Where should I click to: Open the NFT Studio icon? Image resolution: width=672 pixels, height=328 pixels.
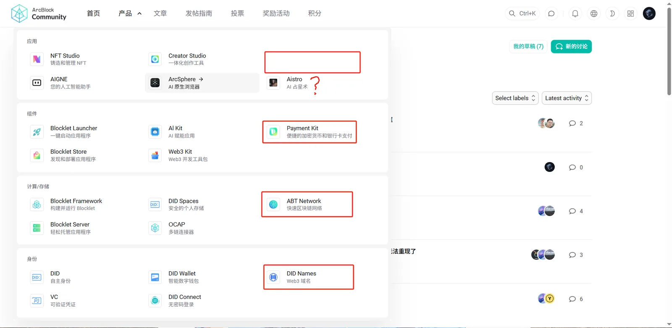pos(37,59)
